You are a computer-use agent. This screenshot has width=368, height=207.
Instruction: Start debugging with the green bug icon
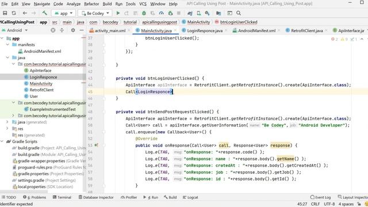tap(144, 13)
